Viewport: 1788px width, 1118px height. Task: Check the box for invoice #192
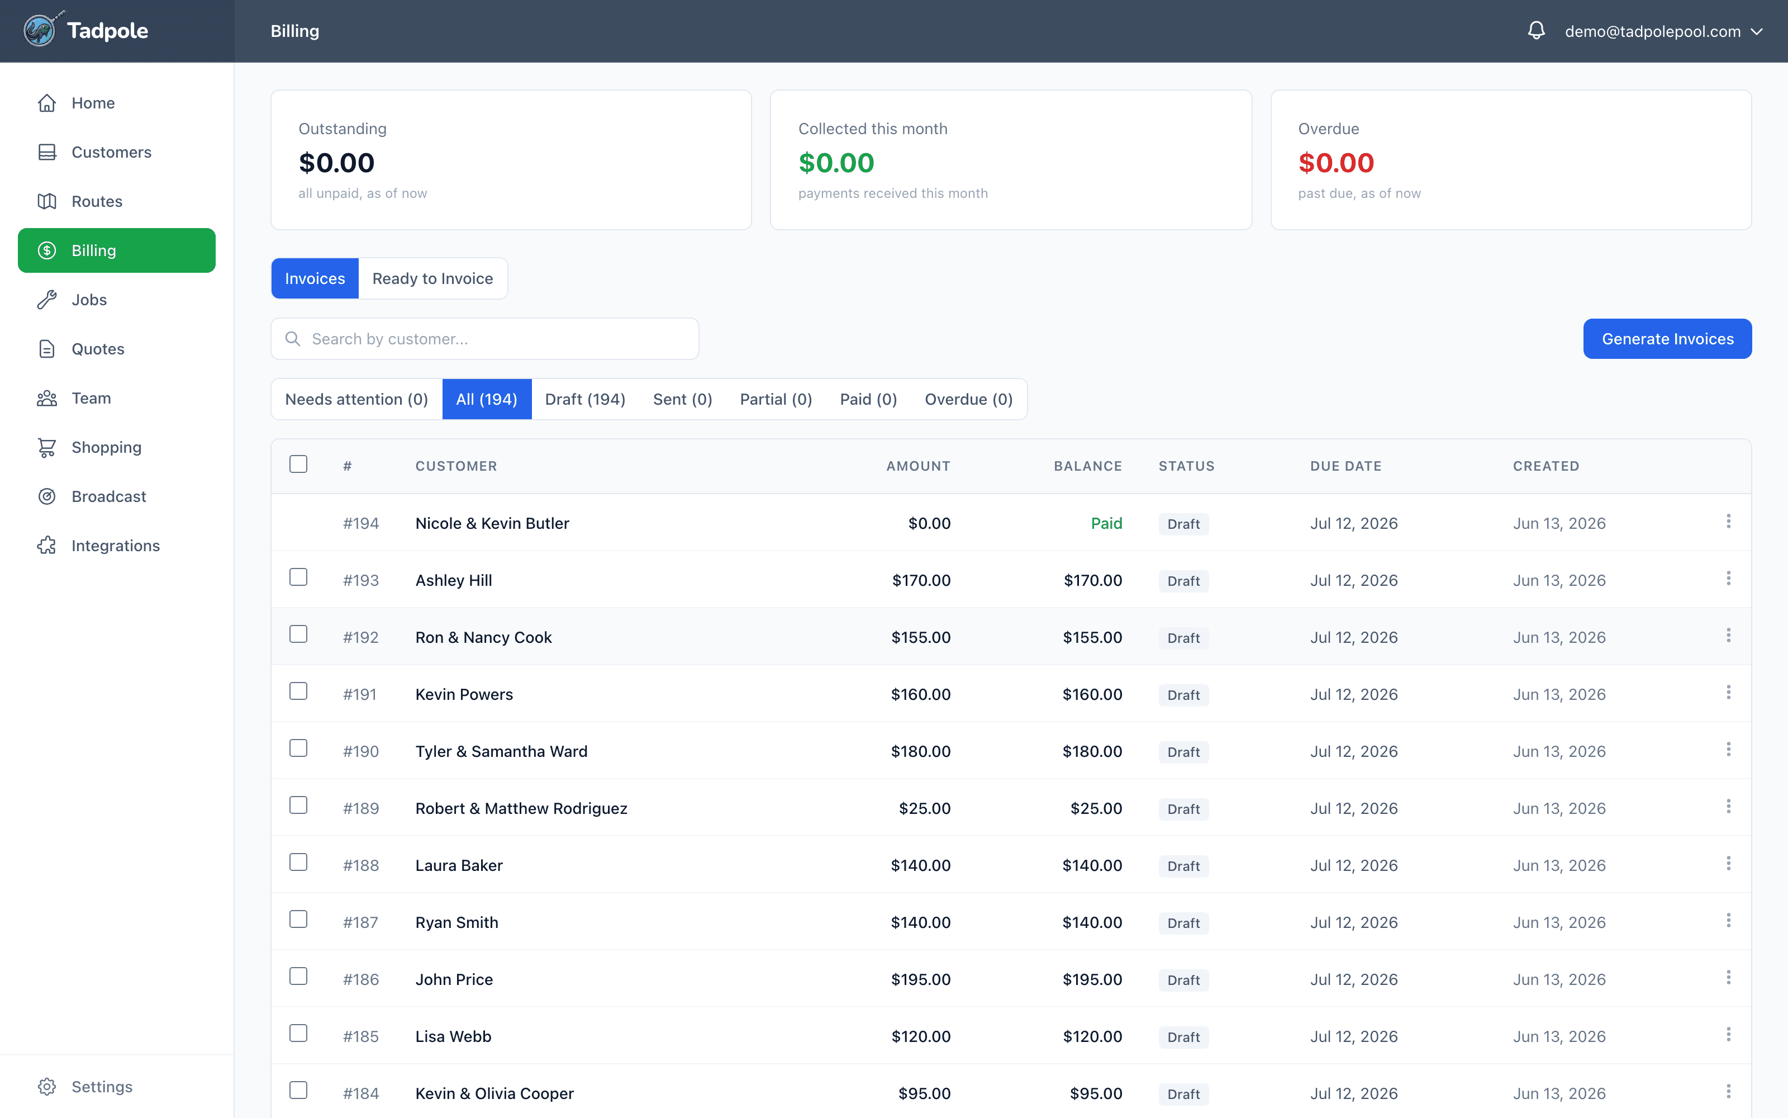point(298,634)
